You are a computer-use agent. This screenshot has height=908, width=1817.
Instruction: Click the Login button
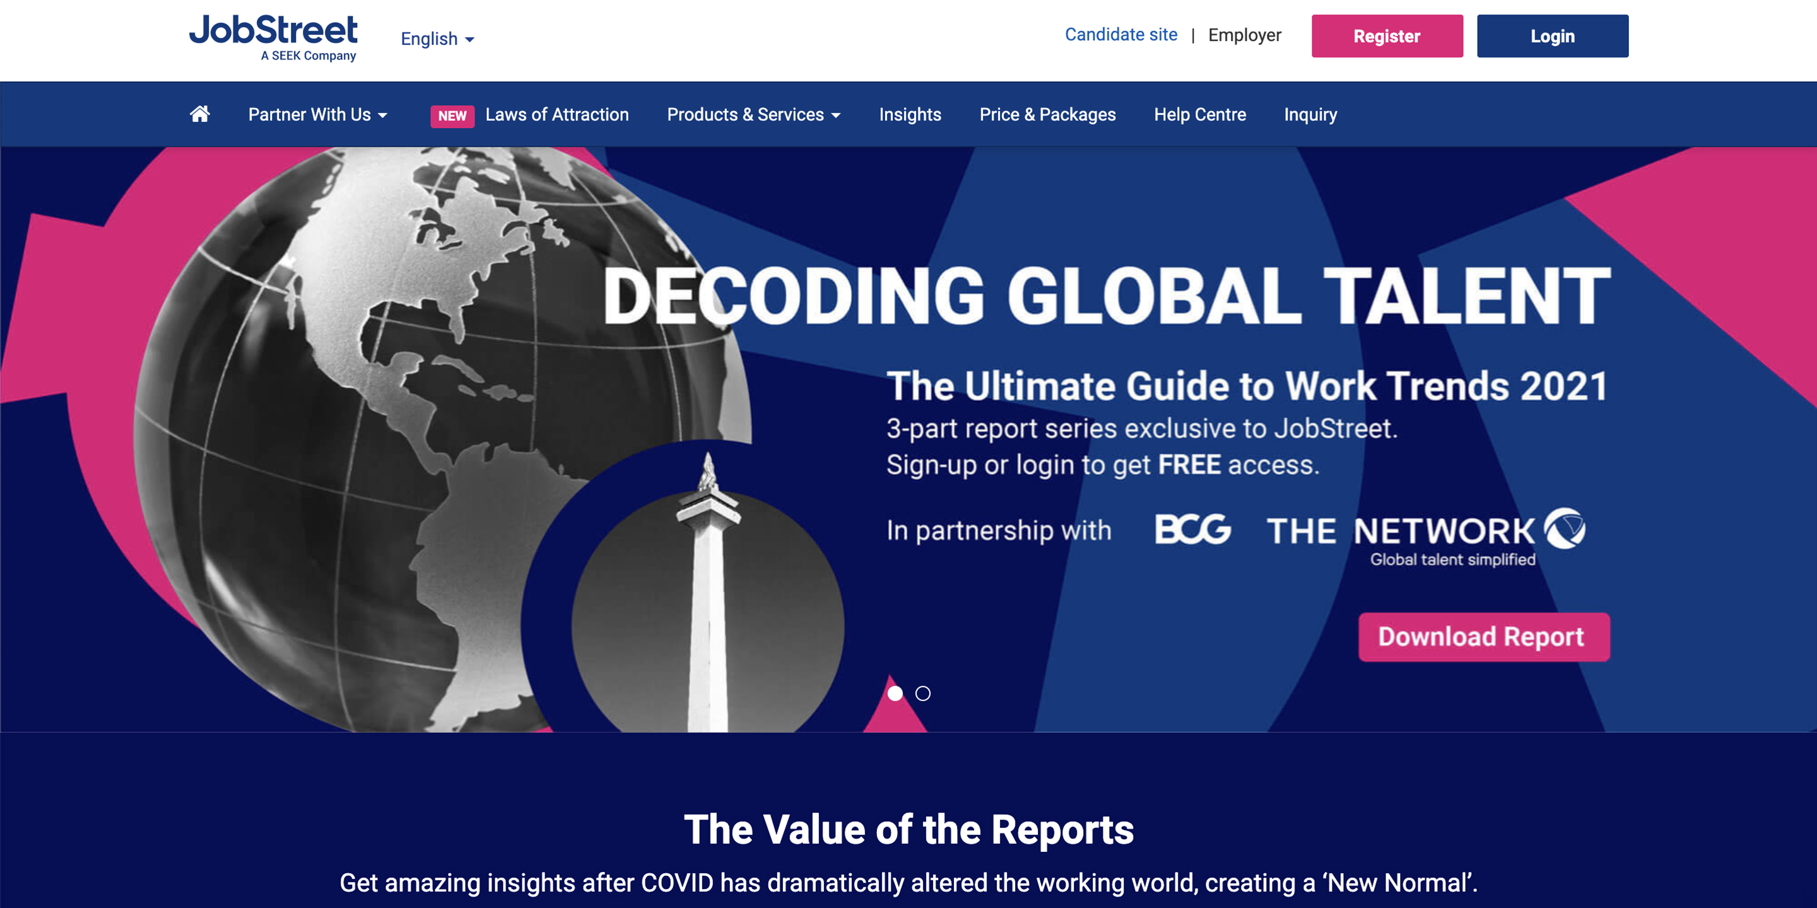tap(1553, 36)
